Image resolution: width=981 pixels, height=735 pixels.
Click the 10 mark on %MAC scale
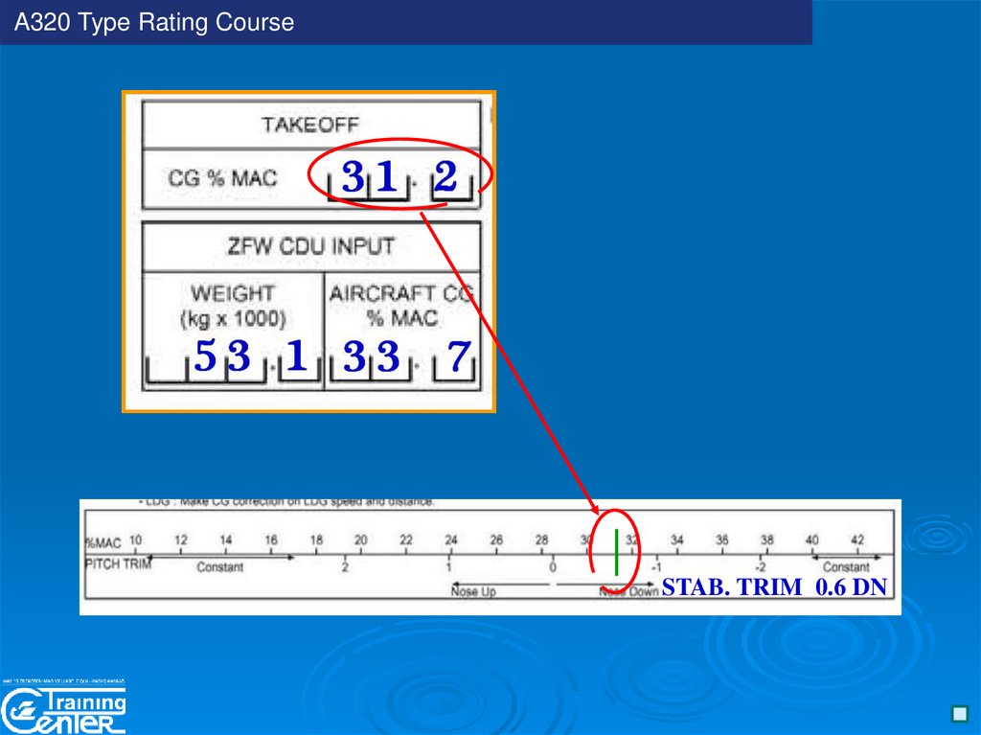click(136, 540)
